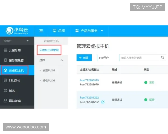This screenshot has height=134, width=168.
Task: Expand the 控制台 dropdown
Action: (x=17, y=41)
